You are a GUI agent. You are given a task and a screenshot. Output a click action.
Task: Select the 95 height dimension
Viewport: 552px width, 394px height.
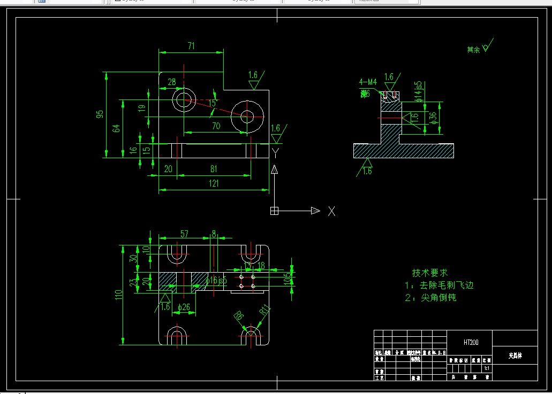pos(100,114)
